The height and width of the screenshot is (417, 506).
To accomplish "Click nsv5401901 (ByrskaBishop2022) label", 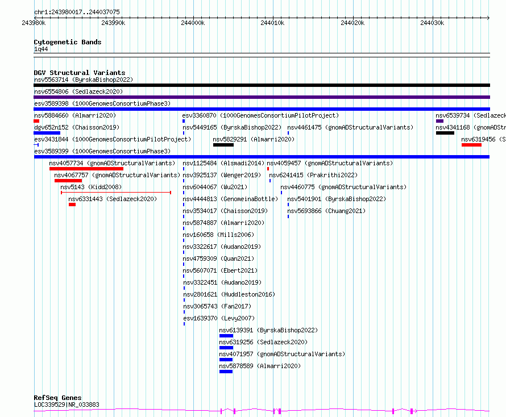I will pyautogui.click(x=337, y=199).
